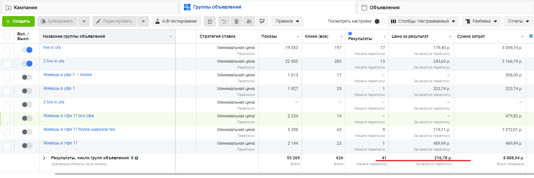Click the info icon beside group count summary
534x178 pixels.
(136, 158)
